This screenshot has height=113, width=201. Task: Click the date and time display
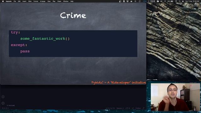pyautogui.click(x=192, y=1)
